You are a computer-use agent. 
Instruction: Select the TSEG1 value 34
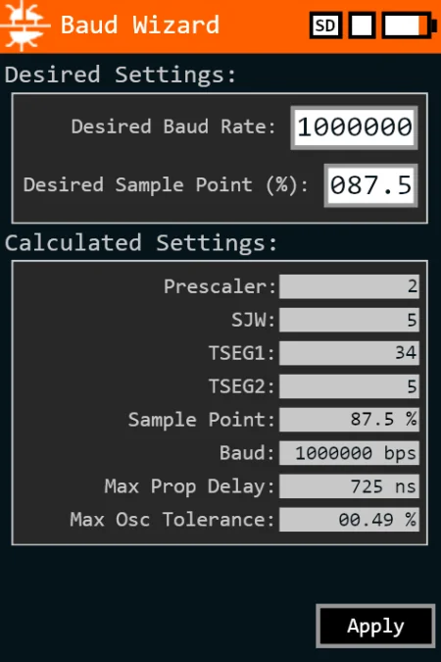click(349, 353)
